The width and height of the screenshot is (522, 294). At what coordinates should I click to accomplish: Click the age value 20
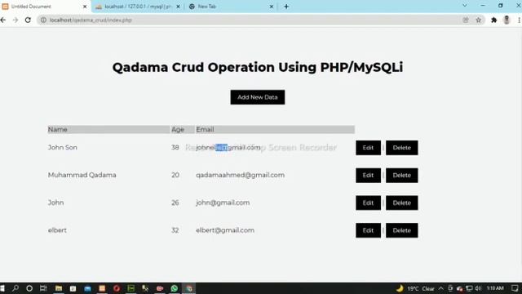(x=175, y=175)
